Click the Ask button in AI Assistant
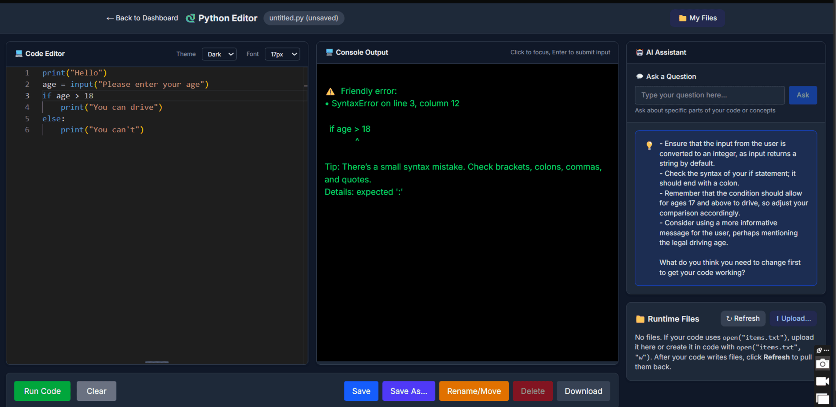 click(x=803, y=95)
